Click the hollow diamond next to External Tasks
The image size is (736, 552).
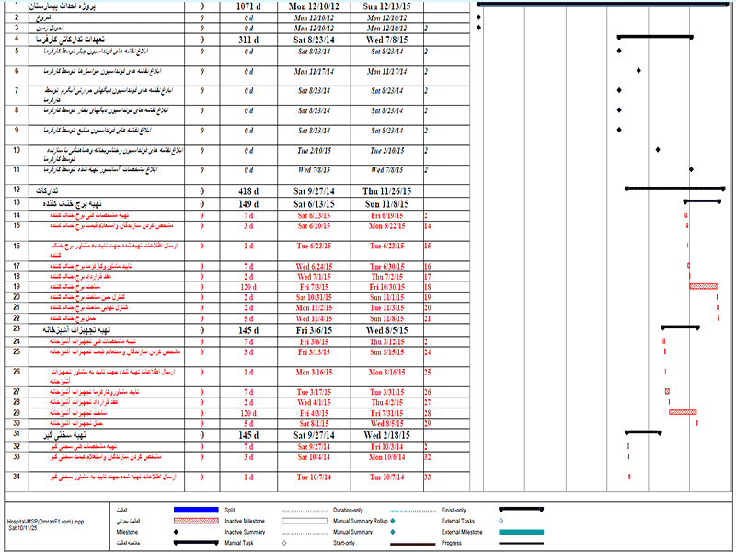[x=500, y=521]
